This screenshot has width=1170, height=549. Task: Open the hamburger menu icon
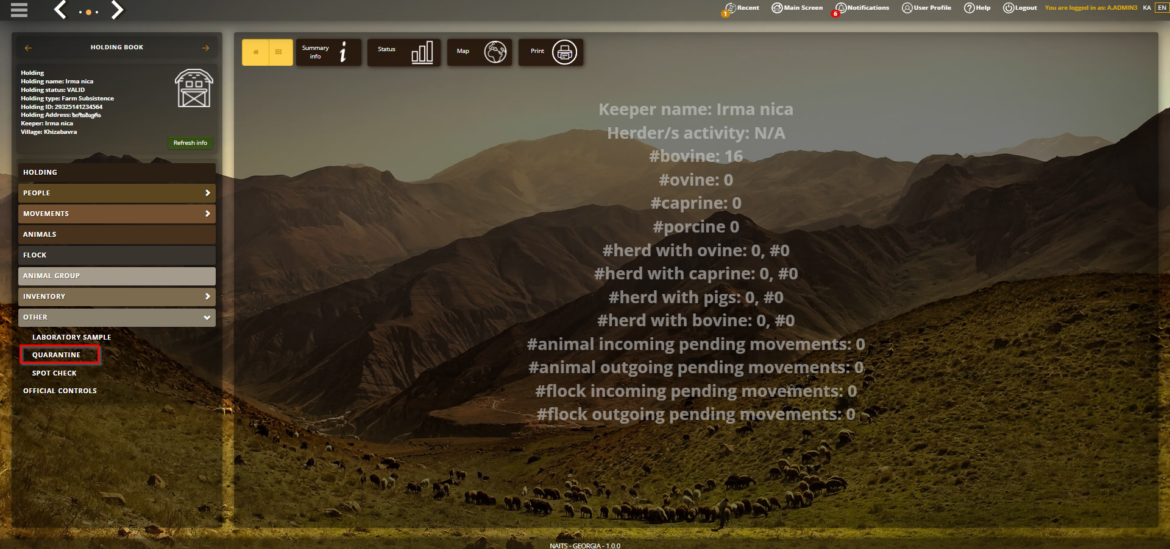(19, 10)
